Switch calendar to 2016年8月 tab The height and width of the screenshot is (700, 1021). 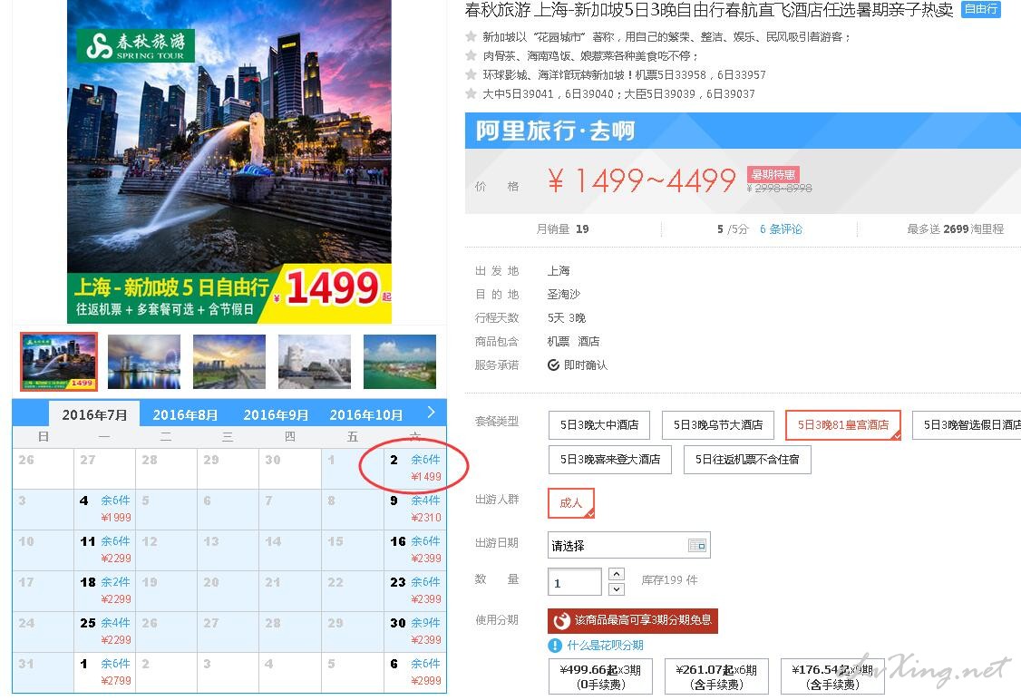click(x=185, y=414)
